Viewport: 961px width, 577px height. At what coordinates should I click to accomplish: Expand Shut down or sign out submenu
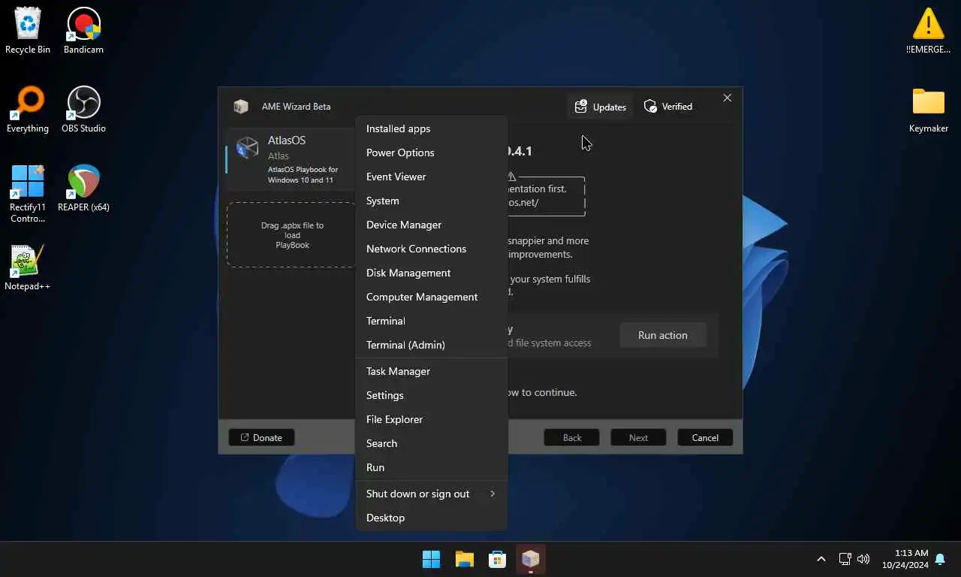pos(432,494)
